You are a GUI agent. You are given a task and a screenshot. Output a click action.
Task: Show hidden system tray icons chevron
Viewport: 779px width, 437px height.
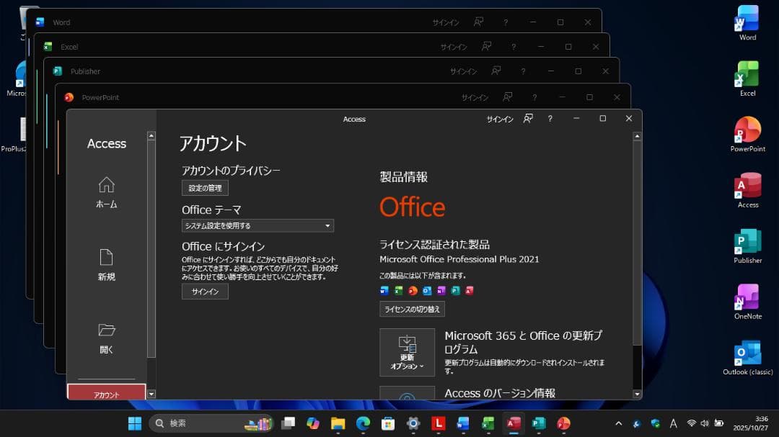[619, 423]
